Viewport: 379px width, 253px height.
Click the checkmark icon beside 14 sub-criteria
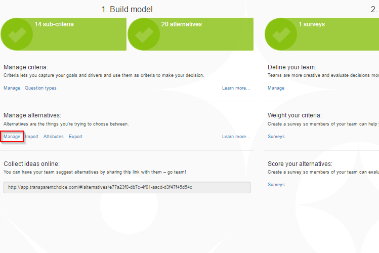(x=17, y=34)
